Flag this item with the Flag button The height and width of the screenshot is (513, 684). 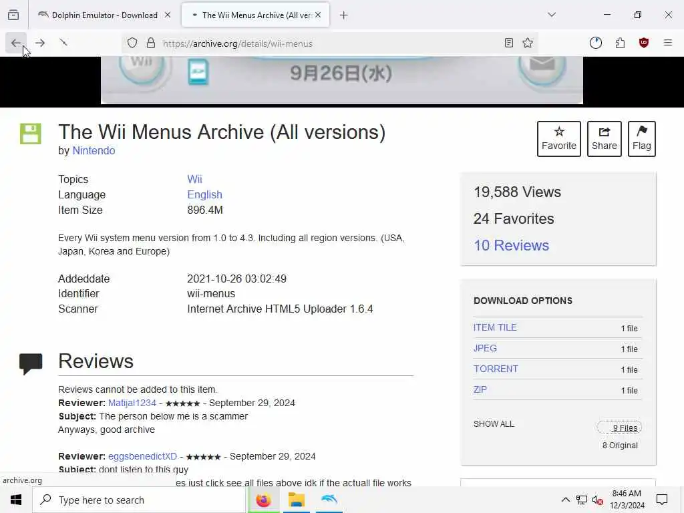click(x=642, y=139)
